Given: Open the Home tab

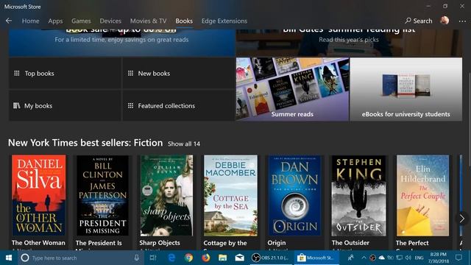Looking at the screenshot, I should click(x=30, y=21).
